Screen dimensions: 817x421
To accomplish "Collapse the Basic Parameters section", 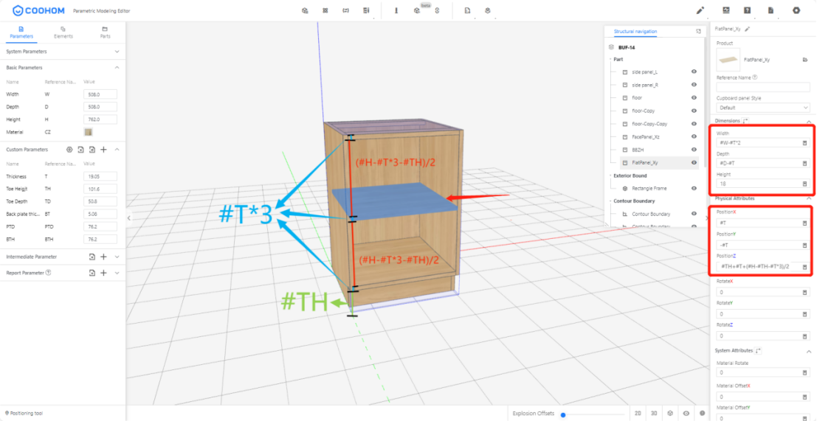I will click(117, 68).
